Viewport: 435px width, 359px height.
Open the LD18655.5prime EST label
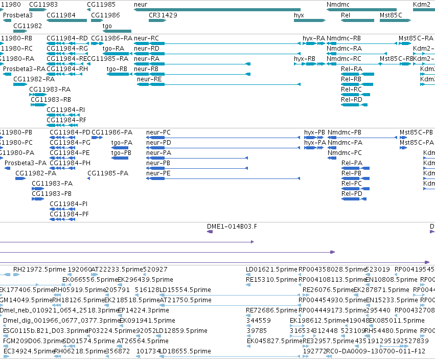tap(186, 351)
